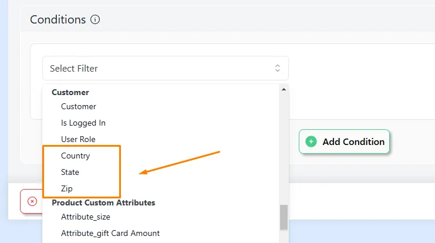Image resolution: width=435 pixels, height=243 pixels.
Task: Click the Select Filter up-down chevron icon
Action: pos(278,68)
